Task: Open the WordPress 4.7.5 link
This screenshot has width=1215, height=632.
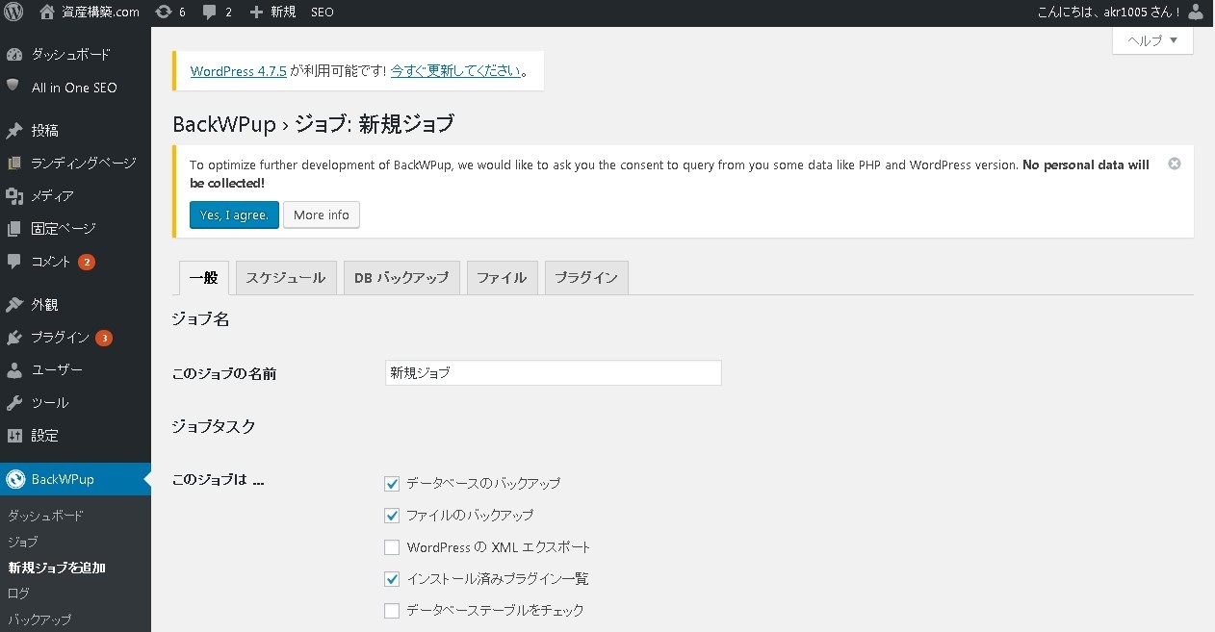Action: click(x=239, y=71)
